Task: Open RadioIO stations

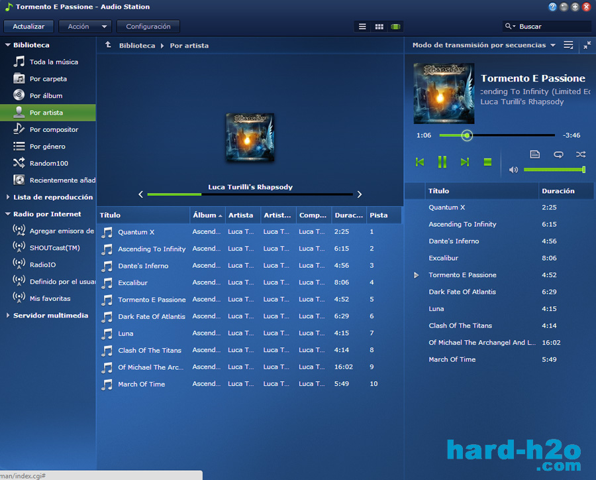Action: 48,265
